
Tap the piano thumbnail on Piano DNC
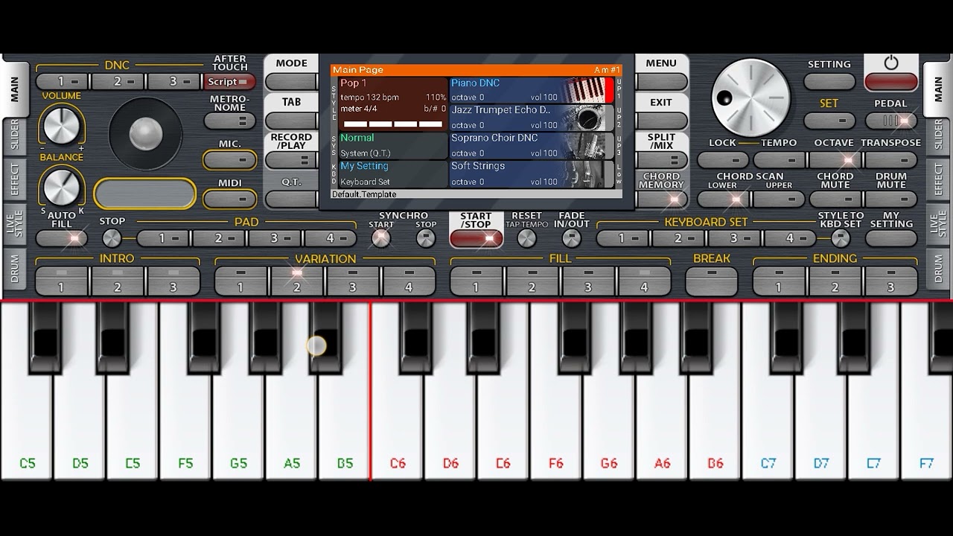[x=587, y=90]
